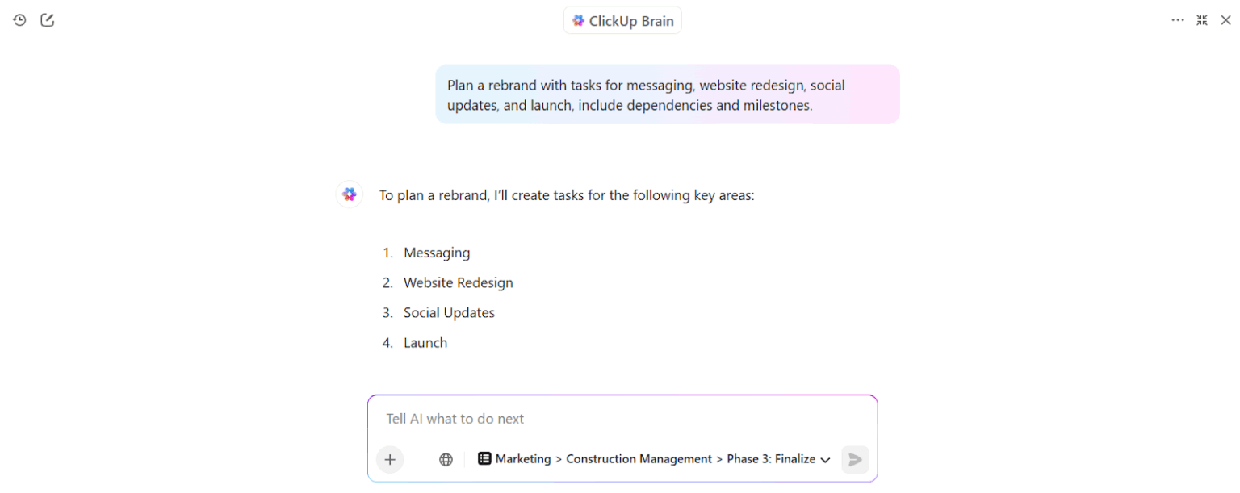Open the chat history icon
Viewport: 1240px width, 493px height.
(19, 20)
